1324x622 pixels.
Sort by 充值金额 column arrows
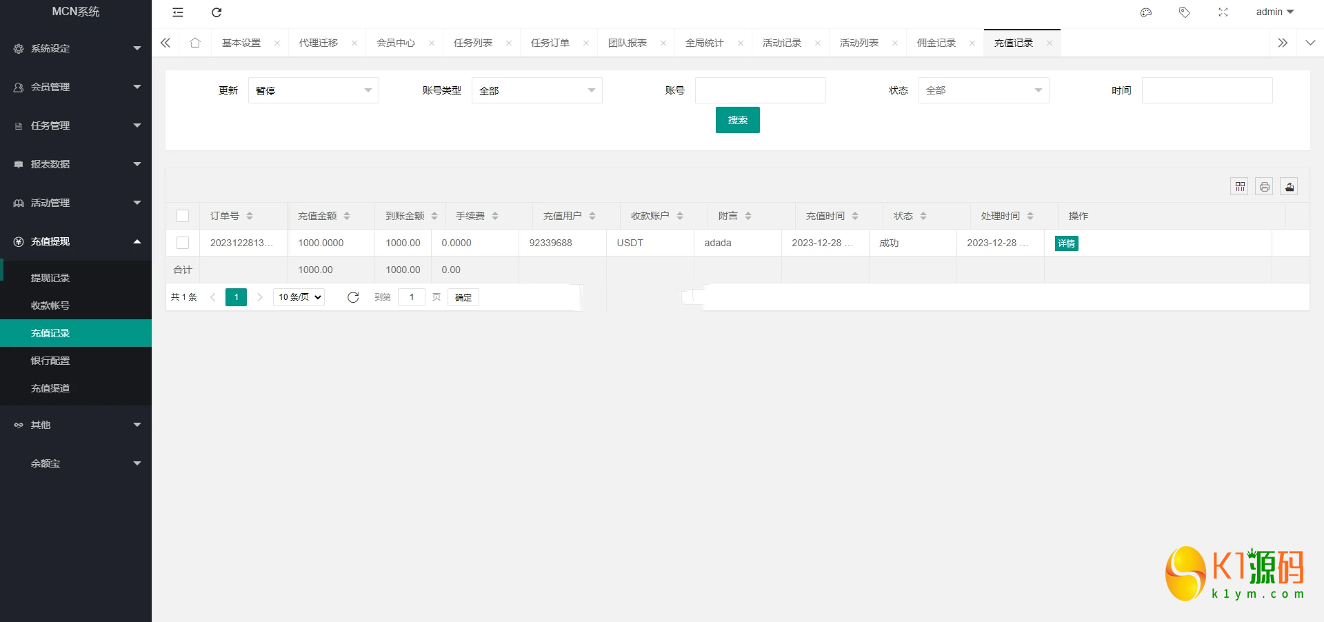[x=347, y=216]
